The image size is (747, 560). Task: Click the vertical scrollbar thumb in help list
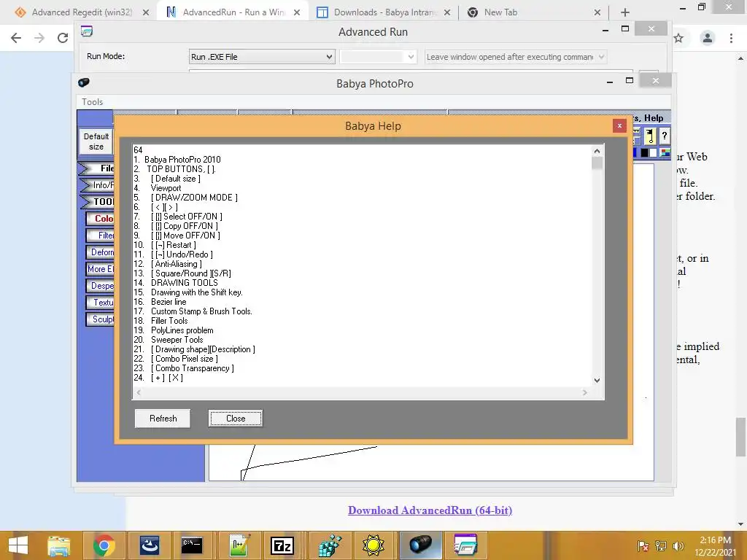click(597, 163)
